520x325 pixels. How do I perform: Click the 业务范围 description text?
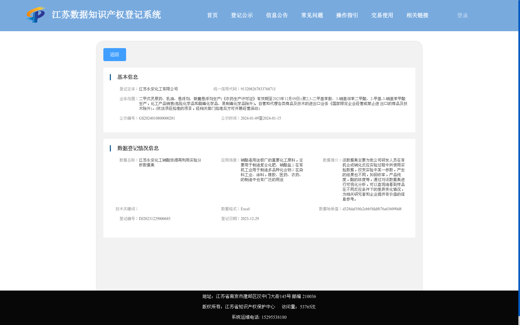tap(273, 104)
